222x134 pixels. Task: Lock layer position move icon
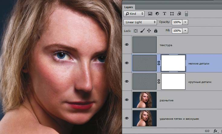[149, 31]
